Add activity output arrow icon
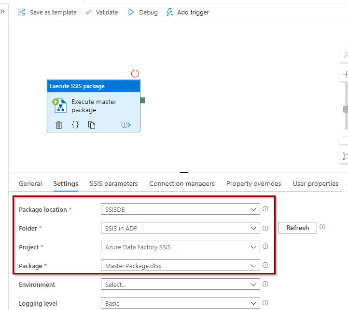Screen dimensions: 348x310 coord(126,125)
